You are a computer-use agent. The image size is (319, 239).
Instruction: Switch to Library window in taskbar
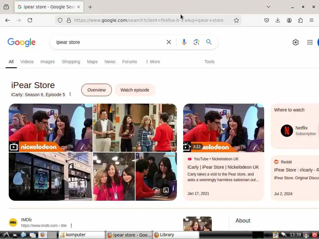[176, 235]
